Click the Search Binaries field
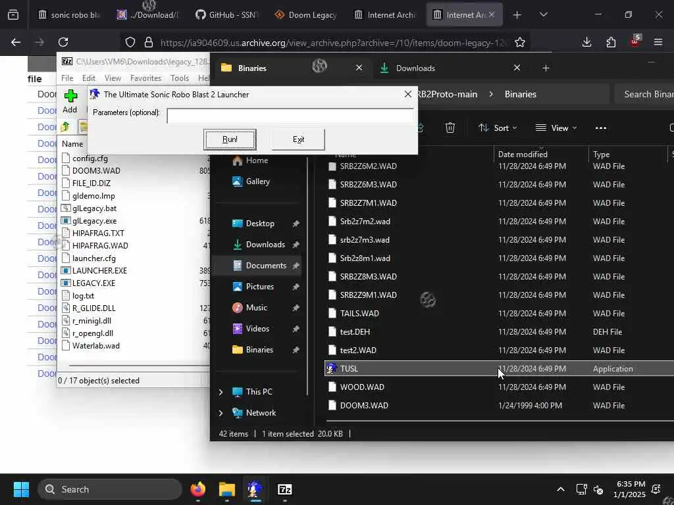This screenshot has width=674, height=505. [x=645, y=94]
